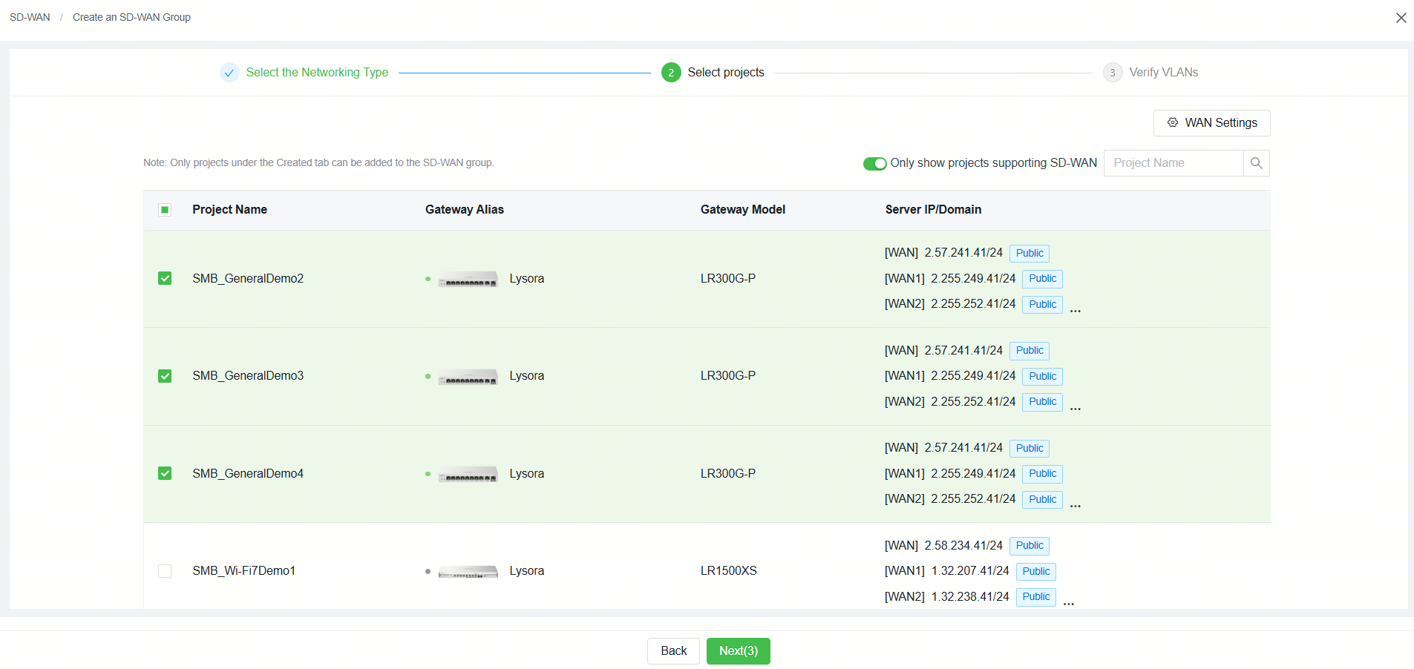Screen dimensions: 1414x669
Task: Click the SMB_GeneralDemo4 gateway device image
Action: [x=468, y=474]
